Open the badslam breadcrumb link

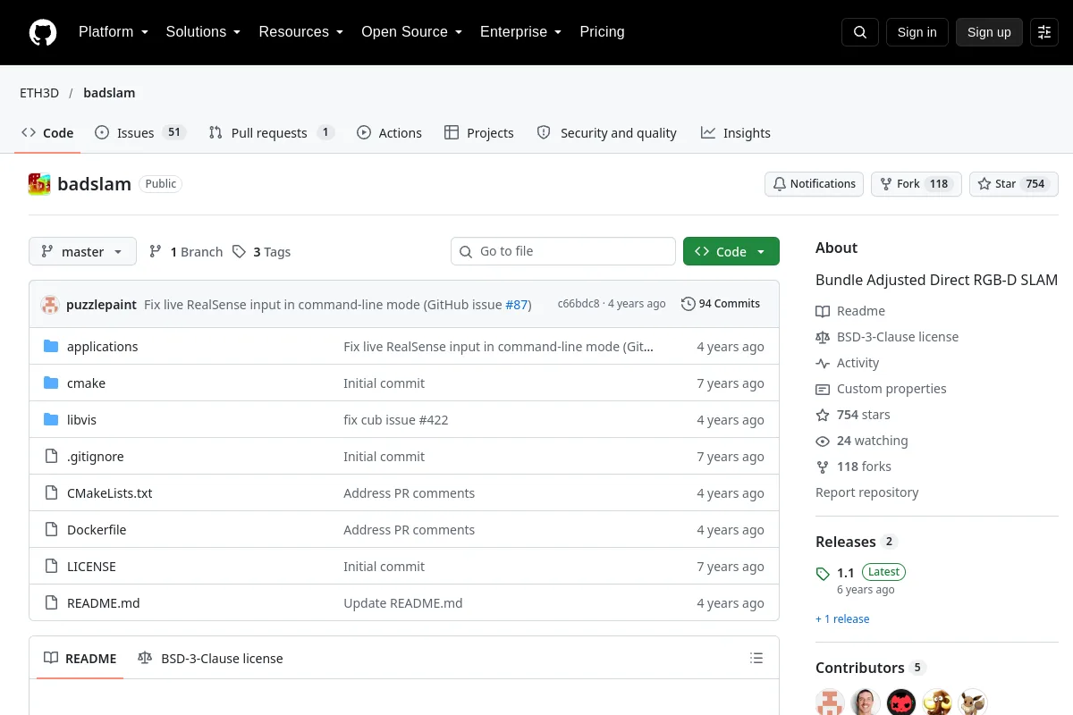(x=109, y=93)
